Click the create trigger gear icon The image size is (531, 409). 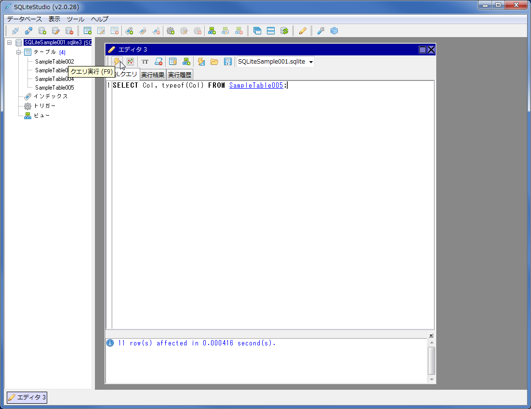(171, 31)
